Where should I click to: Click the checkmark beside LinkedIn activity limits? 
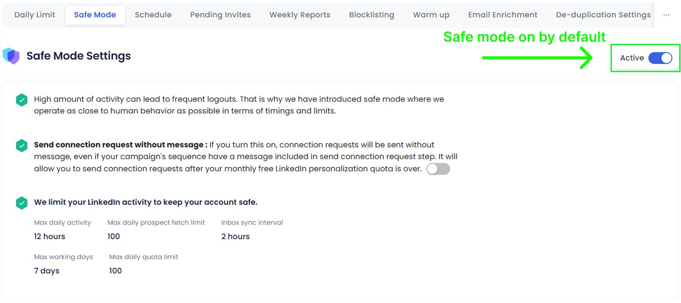point(21,202)
